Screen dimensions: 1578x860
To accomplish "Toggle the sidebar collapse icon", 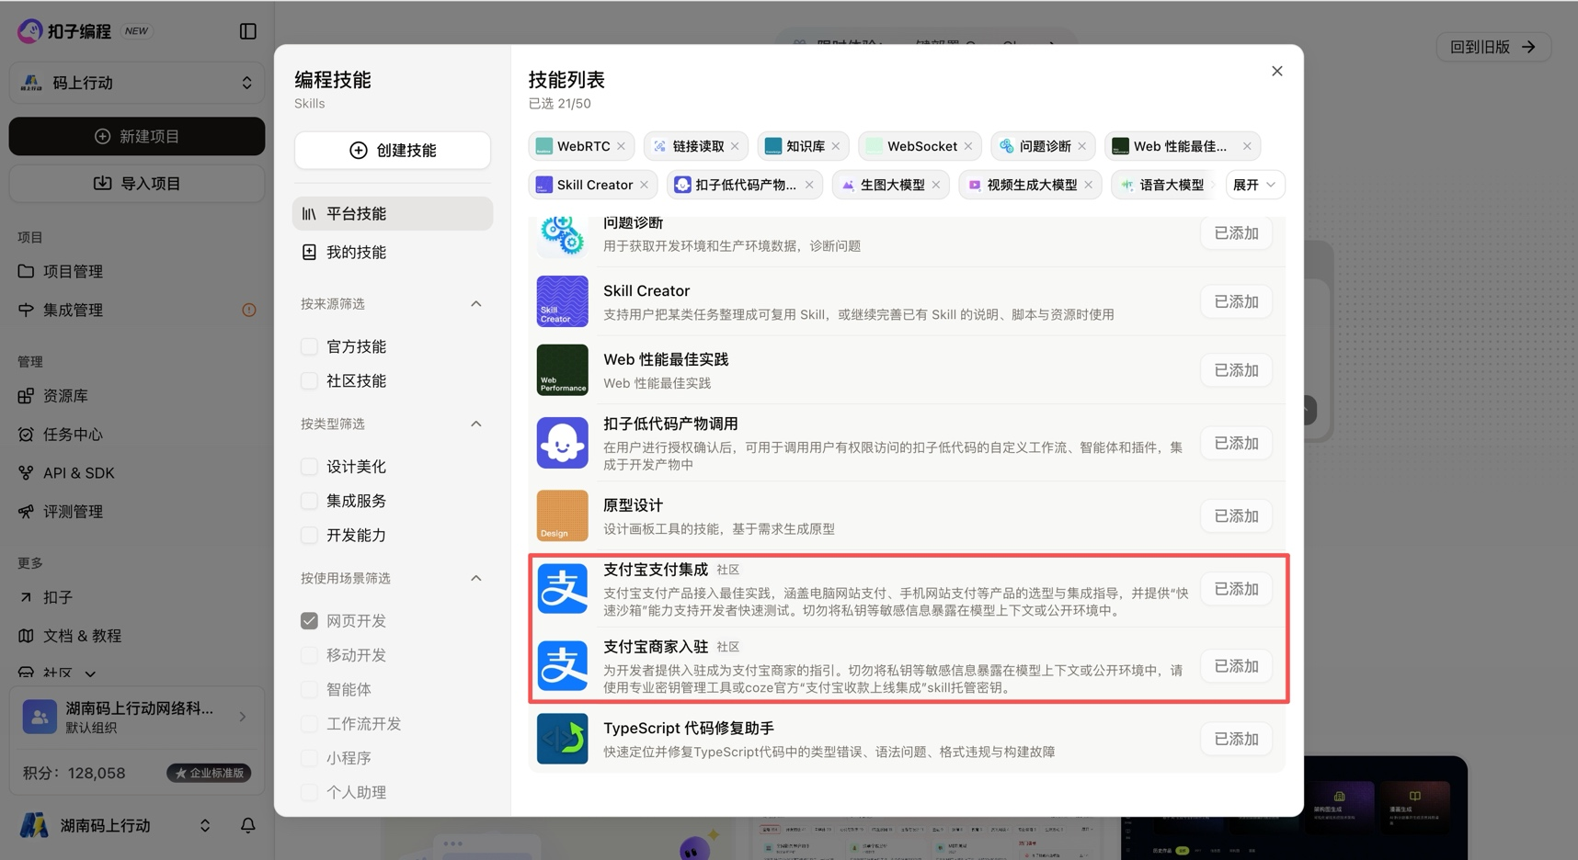I will point(247,31).
